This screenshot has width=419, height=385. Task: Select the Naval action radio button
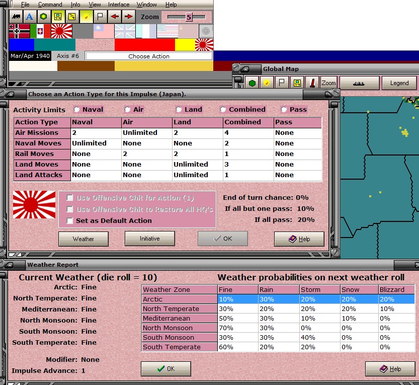(x=77, y=109)
